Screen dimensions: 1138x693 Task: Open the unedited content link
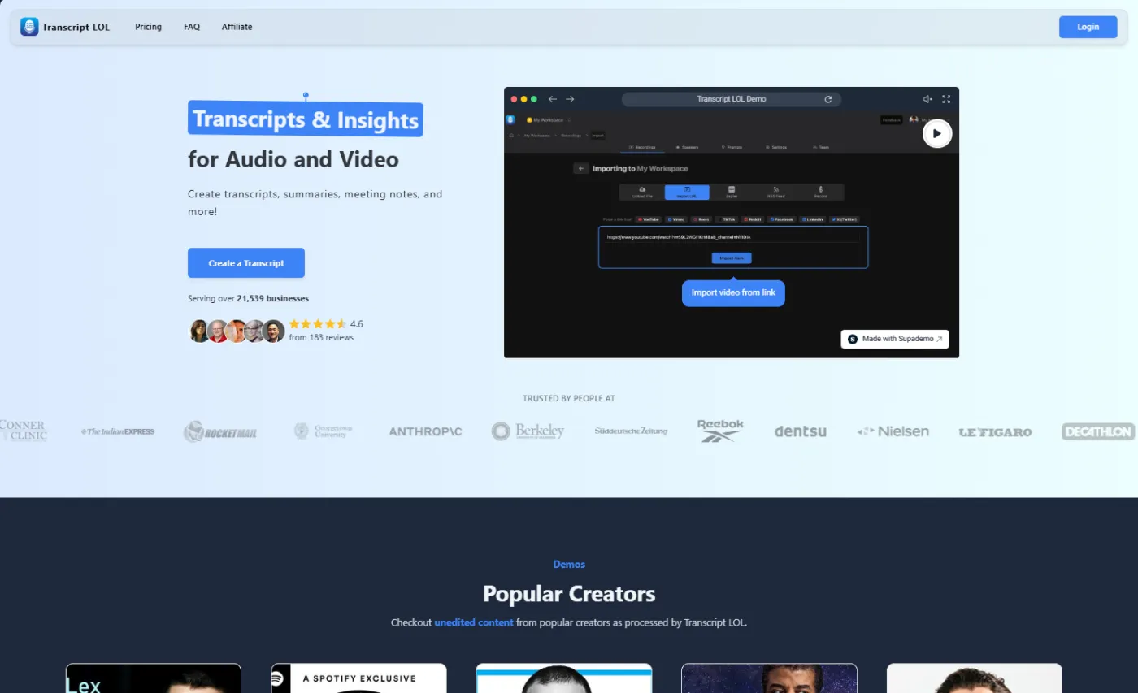[x=473, y=622]
